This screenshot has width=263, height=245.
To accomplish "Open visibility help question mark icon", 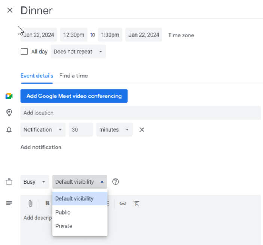I will coord(116,182).
